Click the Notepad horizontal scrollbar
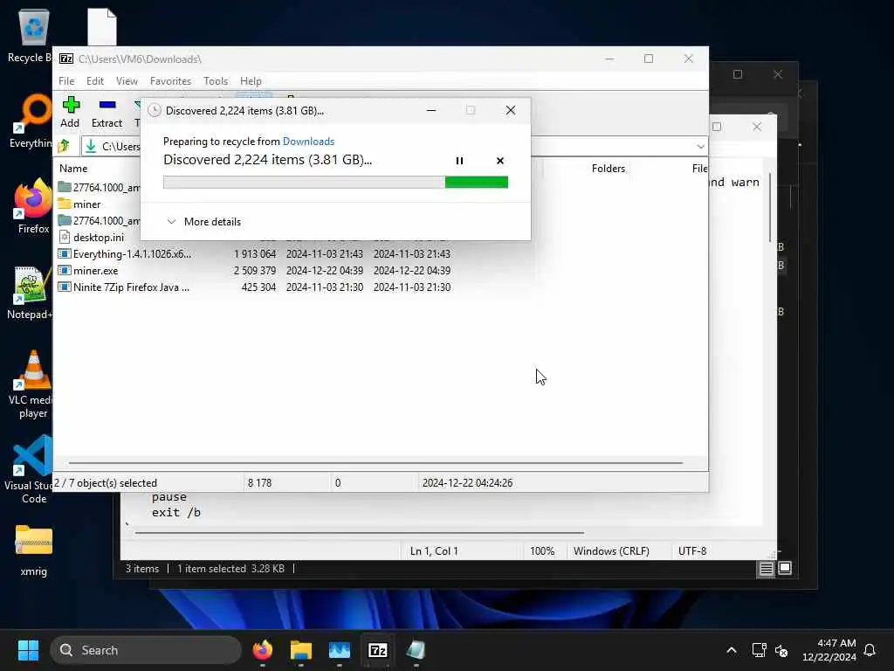This screenshot has height=671, width=894. (360, 533)
